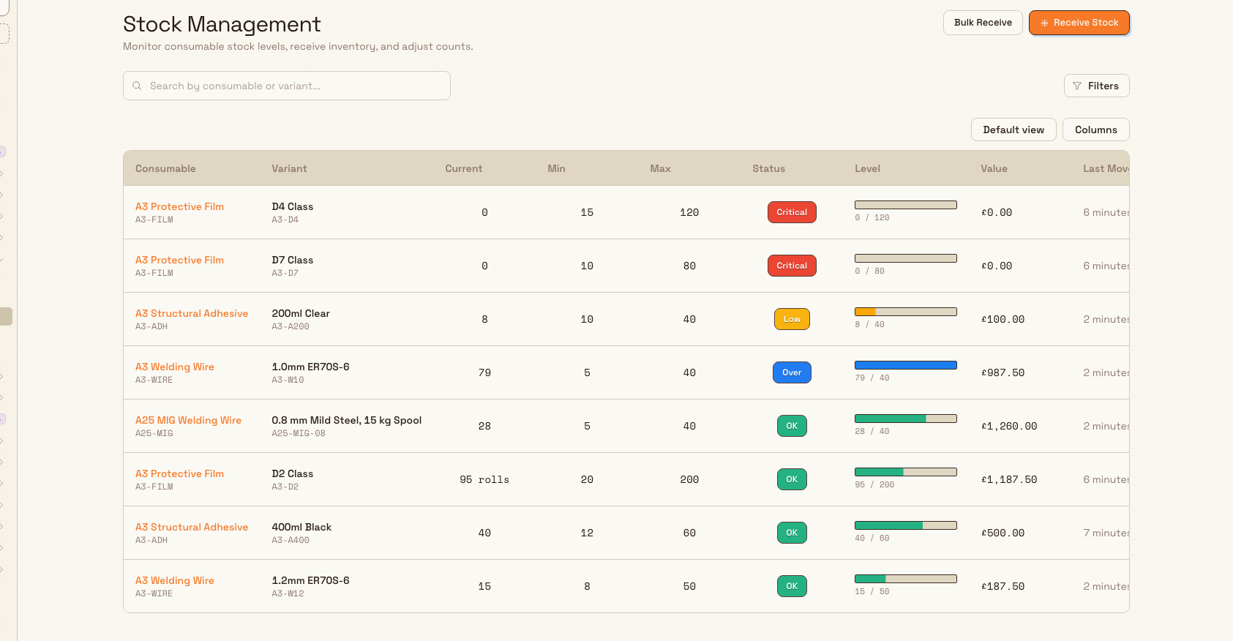Sort by Variant column header
Viewport: 1233px width, 641px height.
tap(289, 168)
